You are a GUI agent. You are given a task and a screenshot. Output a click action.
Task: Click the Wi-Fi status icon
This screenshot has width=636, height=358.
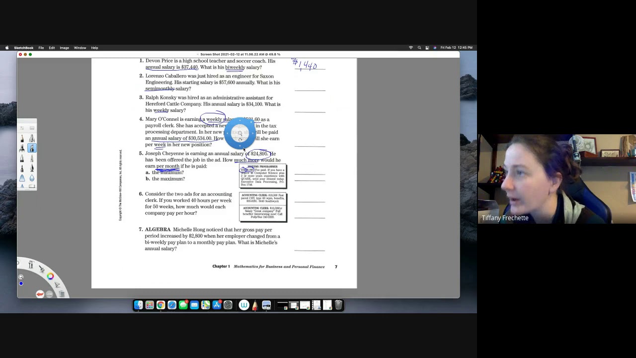pyautogui.click(x=410, y=48)
